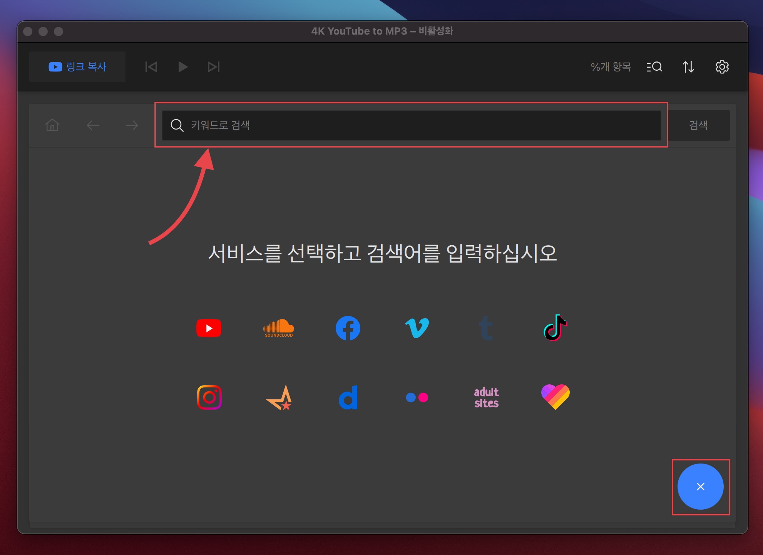Screen dimensions: 763x555
Task: Close the browser with blue X button
Action: 700,487
